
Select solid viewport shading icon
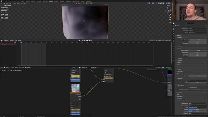click(160, 3)
